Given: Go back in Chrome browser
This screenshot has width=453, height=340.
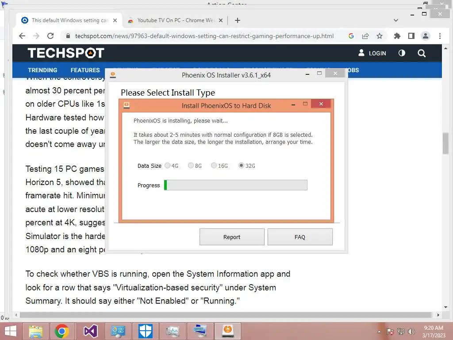Looking at the screenshot, I should tap(22, 36).
